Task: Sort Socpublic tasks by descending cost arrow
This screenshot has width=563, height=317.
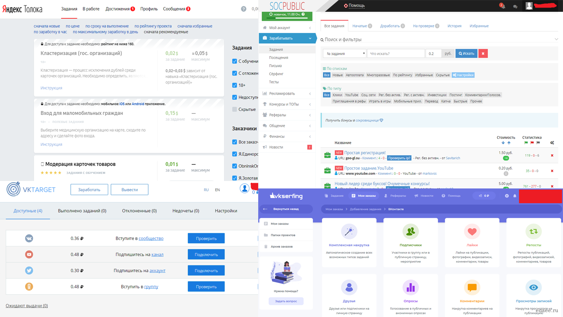Action: point(503,143)
